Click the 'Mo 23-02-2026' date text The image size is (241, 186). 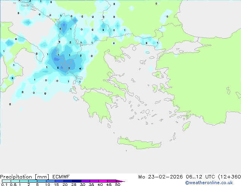pyautogui.click(x=160, y=177)
